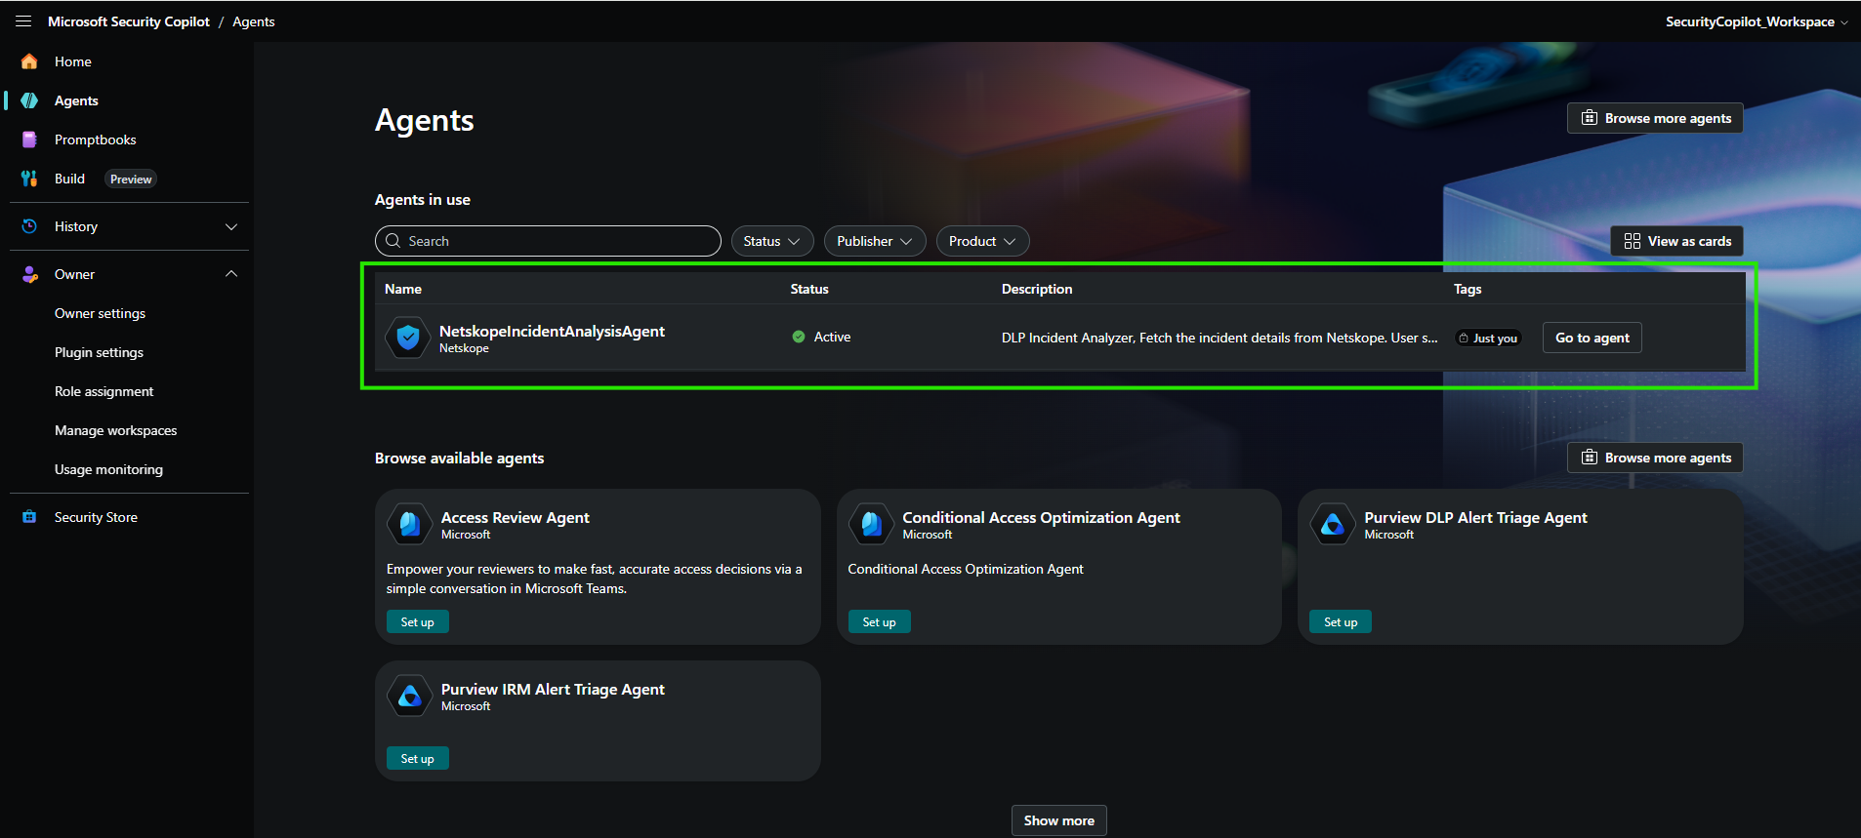This screenshot has height=838, width=1861.
Task: Click the Access Review Agent title
Action: tap(516, 518)
